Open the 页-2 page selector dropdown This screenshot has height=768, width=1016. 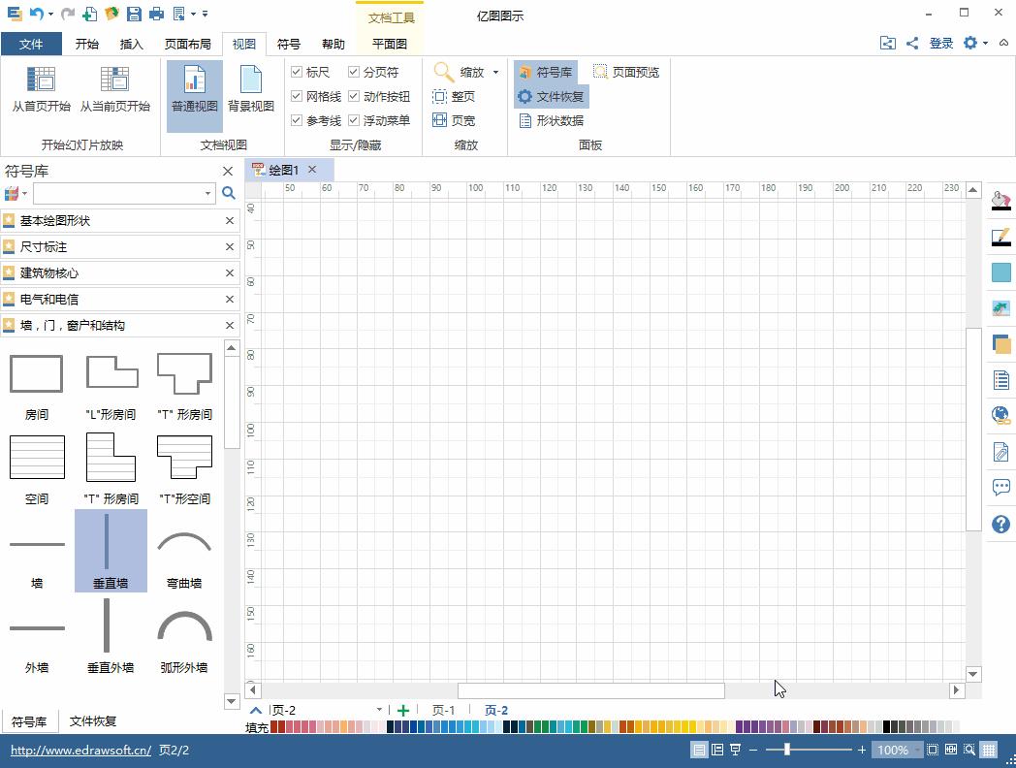pyautogui.click(x=379, y=710)
